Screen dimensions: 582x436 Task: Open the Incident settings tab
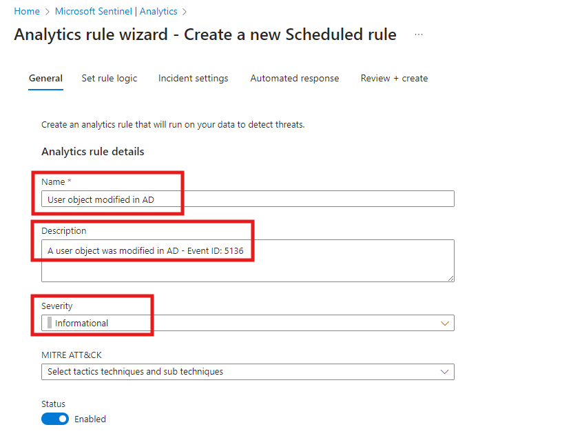click(194, 79)
